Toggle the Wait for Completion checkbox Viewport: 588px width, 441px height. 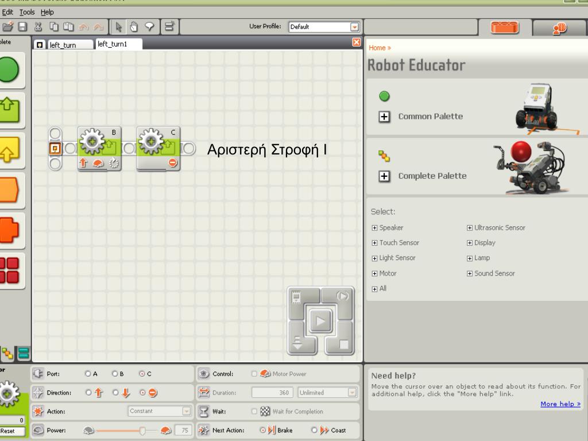[x=254, y=411]
